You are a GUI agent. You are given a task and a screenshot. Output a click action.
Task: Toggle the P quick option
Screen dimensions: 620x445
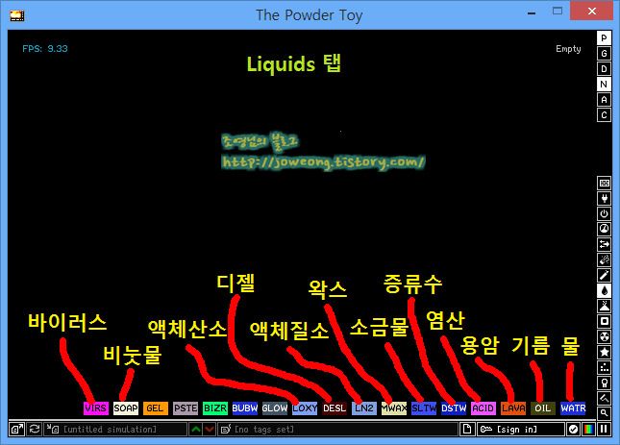[x=604, y=37]
